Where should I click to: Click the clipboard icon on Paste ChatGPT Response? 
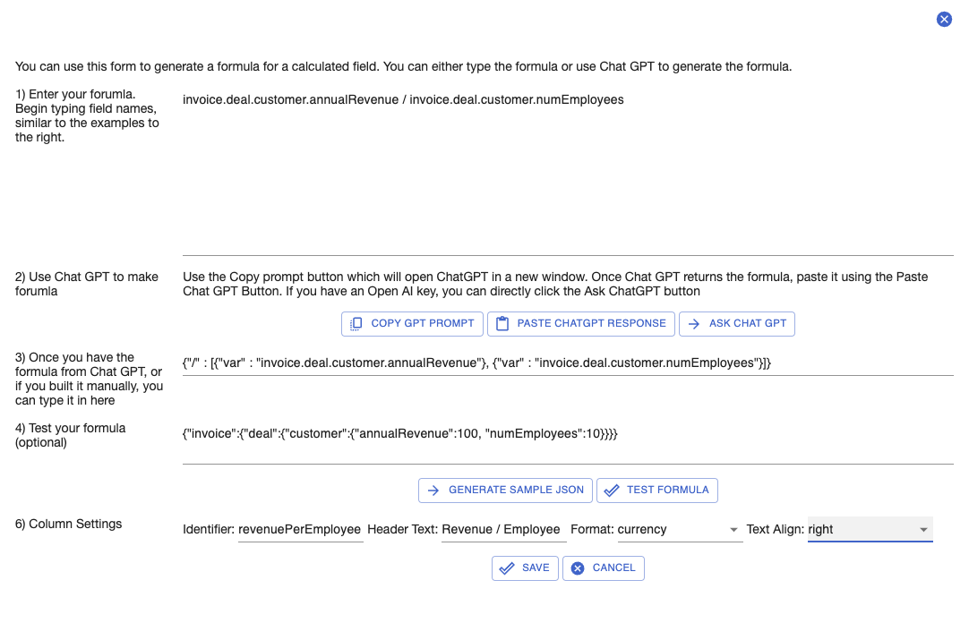pyautogui.click(x=502, y=323)
